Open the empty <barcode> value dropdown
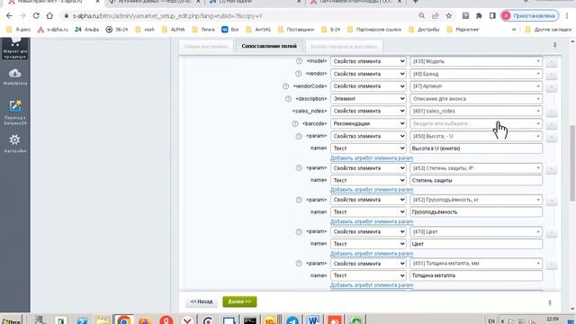 coord(476,124)
